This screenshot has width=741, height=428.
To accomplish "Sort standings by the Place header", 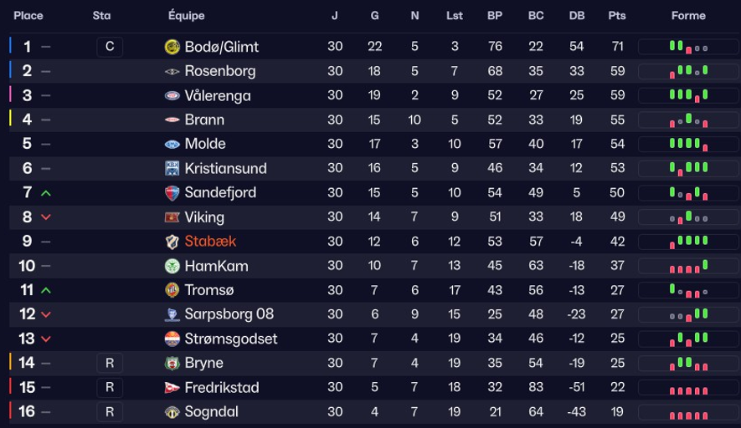I will [28, 16].
